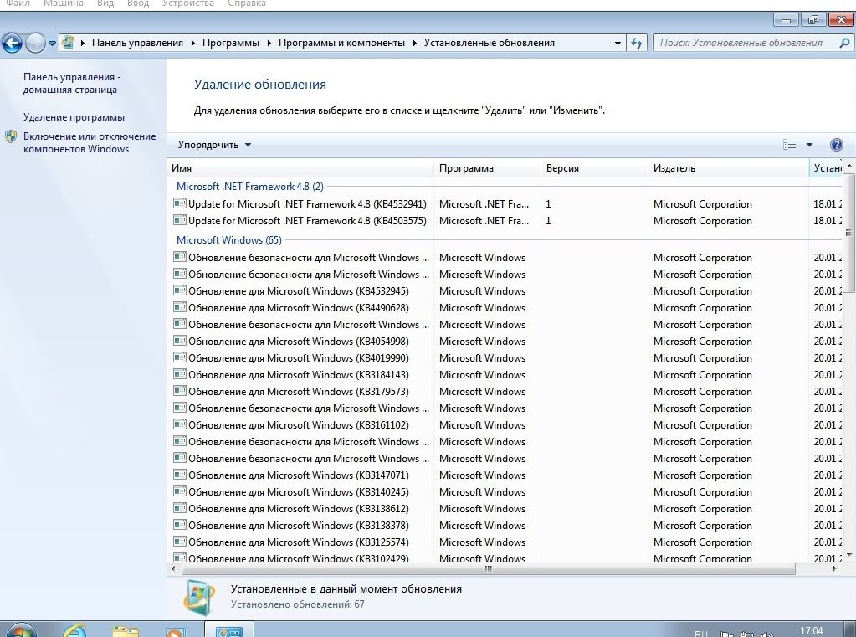Viewport: 856px width, 637px height.
Task: Open help with the blue question mark icon
Action: coord(836,145)
